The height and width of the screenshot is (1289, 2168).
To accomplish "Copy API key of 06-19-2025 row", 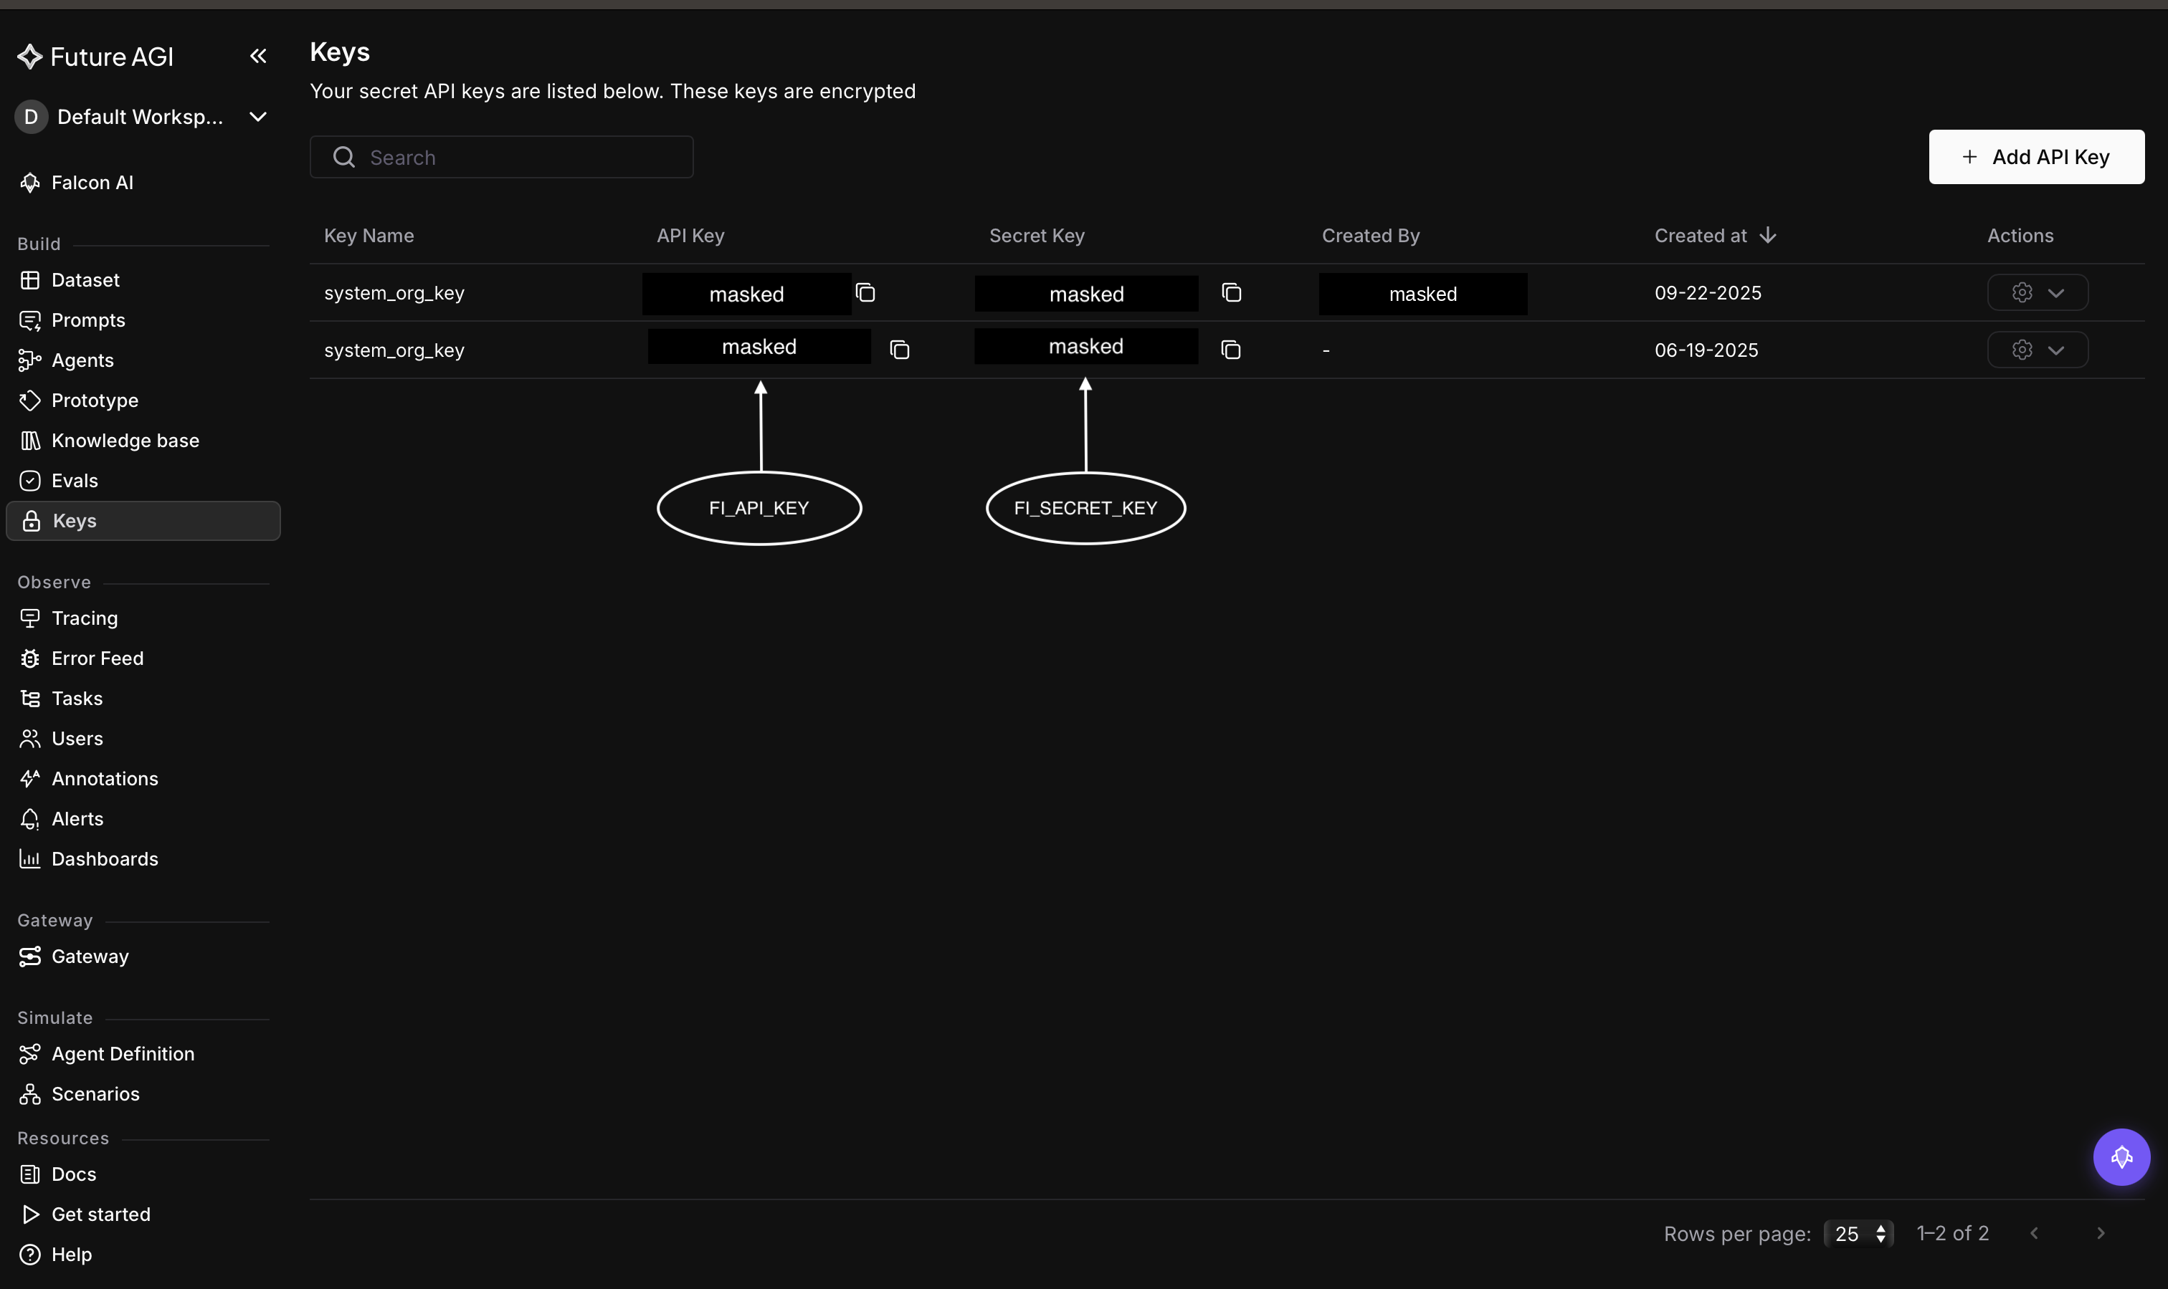I will click(x=899, y=350).
